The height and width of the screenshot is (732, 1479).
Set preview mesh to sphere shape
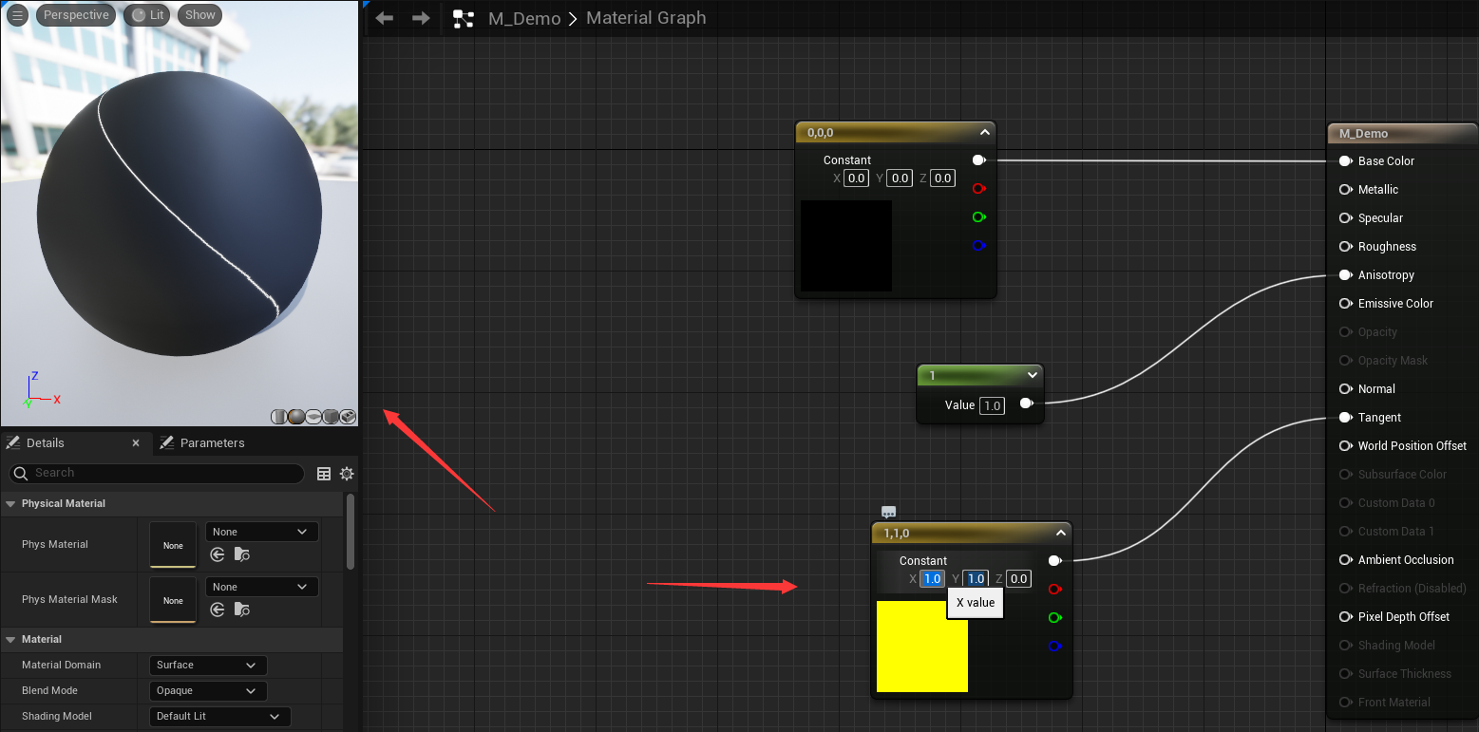[x=296, y=417]
